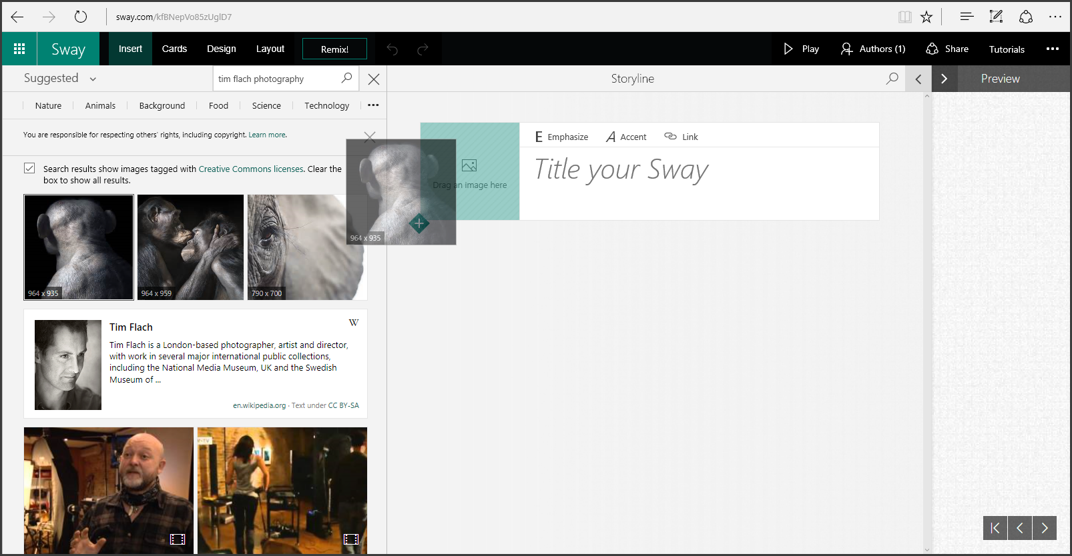Open the Office app launcher grid
Screen dimensions: 1072x556
point(19,49)
